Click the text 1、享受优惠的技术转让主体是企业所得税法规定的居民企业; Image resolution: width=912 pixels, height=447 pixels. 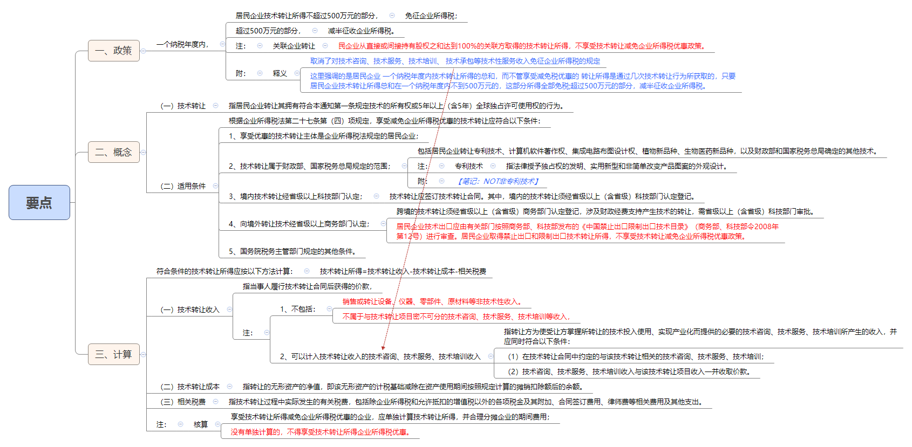323,136
